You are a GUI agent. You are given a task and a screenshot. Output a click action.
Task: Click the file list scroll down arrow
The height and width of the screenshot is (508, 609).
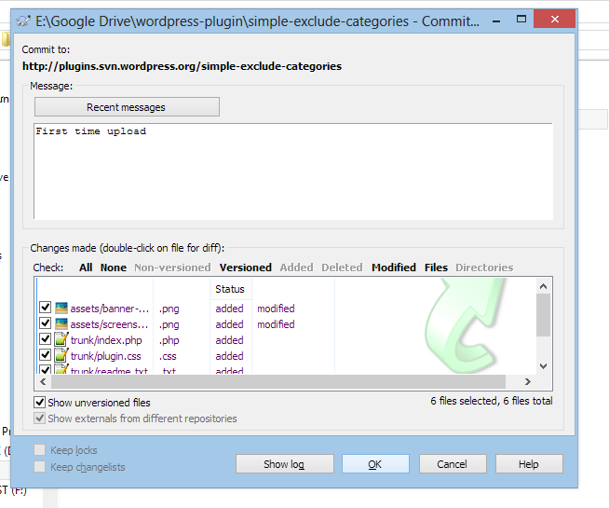pyautogui.click(x=544, y=366)
